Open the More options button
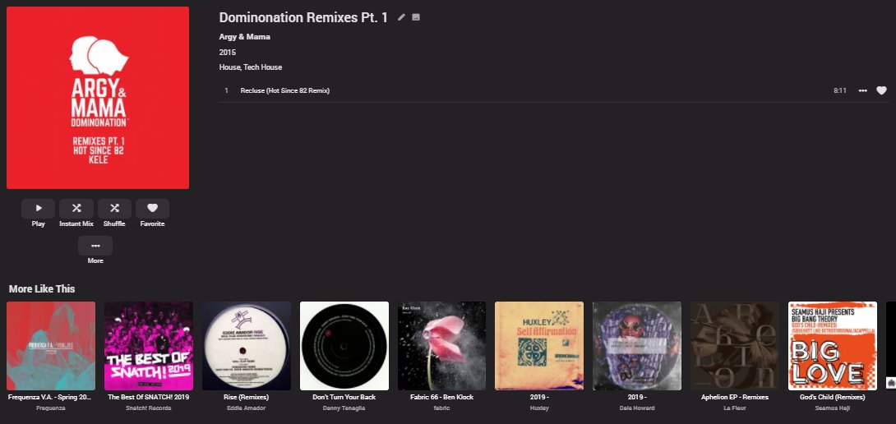This screenshot has width=896, height=424. pos(95,246)
